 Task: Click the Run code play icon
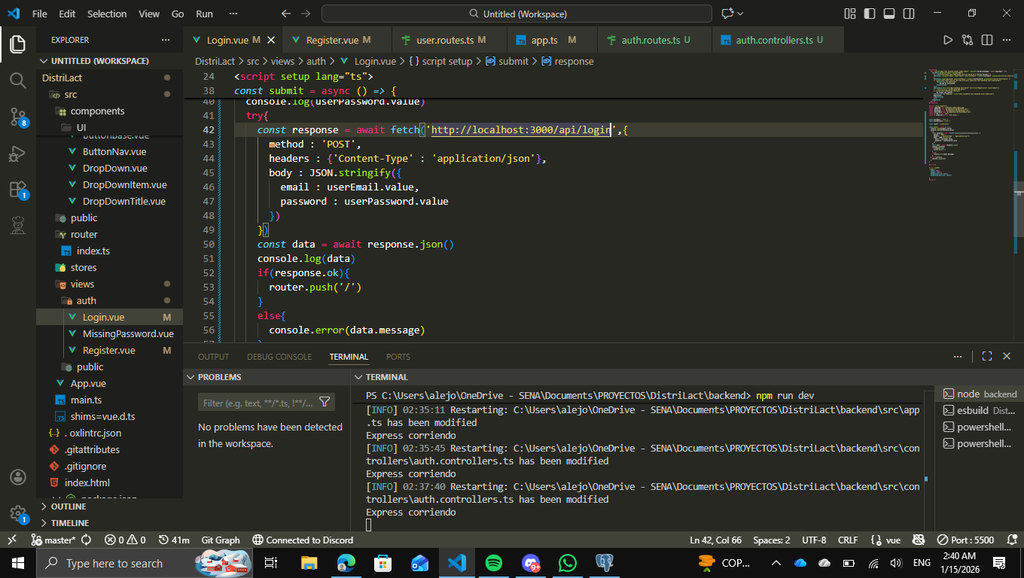click(x=948, y=40)
